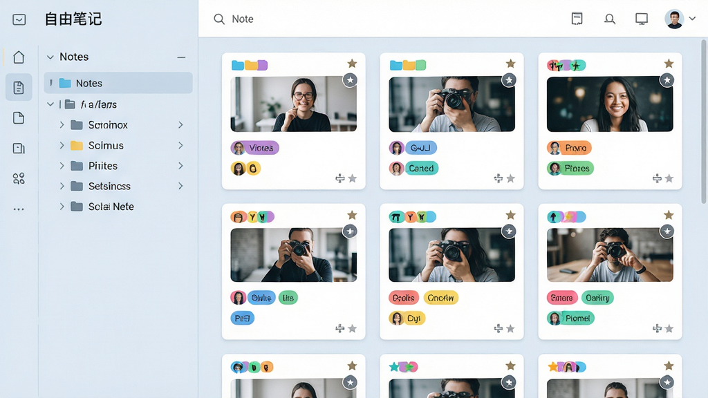Viewport: 708px width, 398px height.
Task: Expand the Solai Nete folder tree arrow
Action: pyautogui.click(x=62, y=206)
